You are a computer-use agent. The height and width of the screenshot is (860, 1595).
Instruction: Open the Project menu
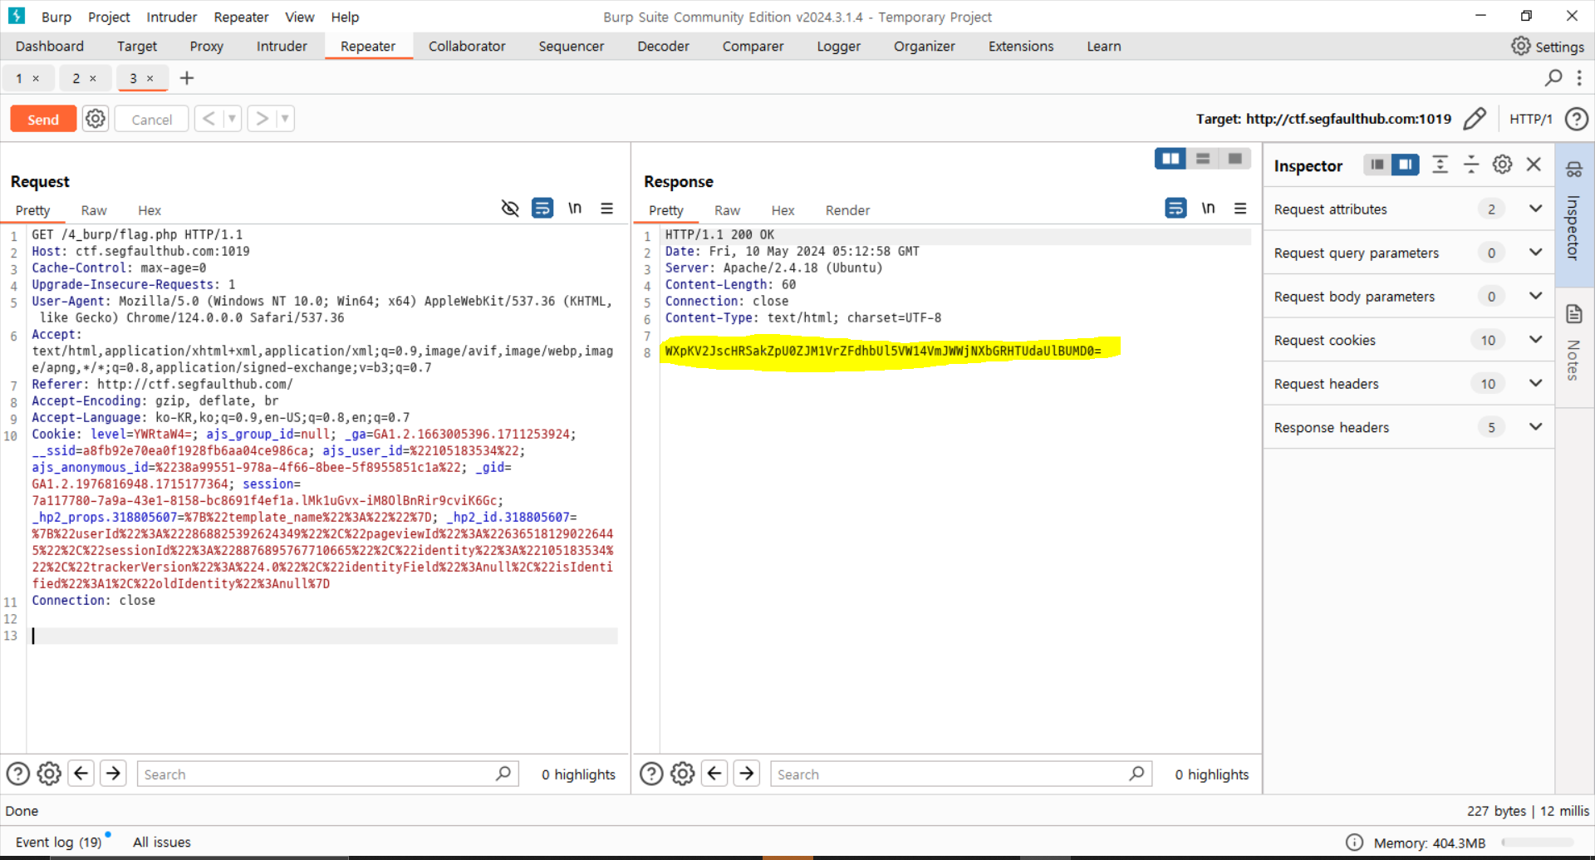point(109,17)
